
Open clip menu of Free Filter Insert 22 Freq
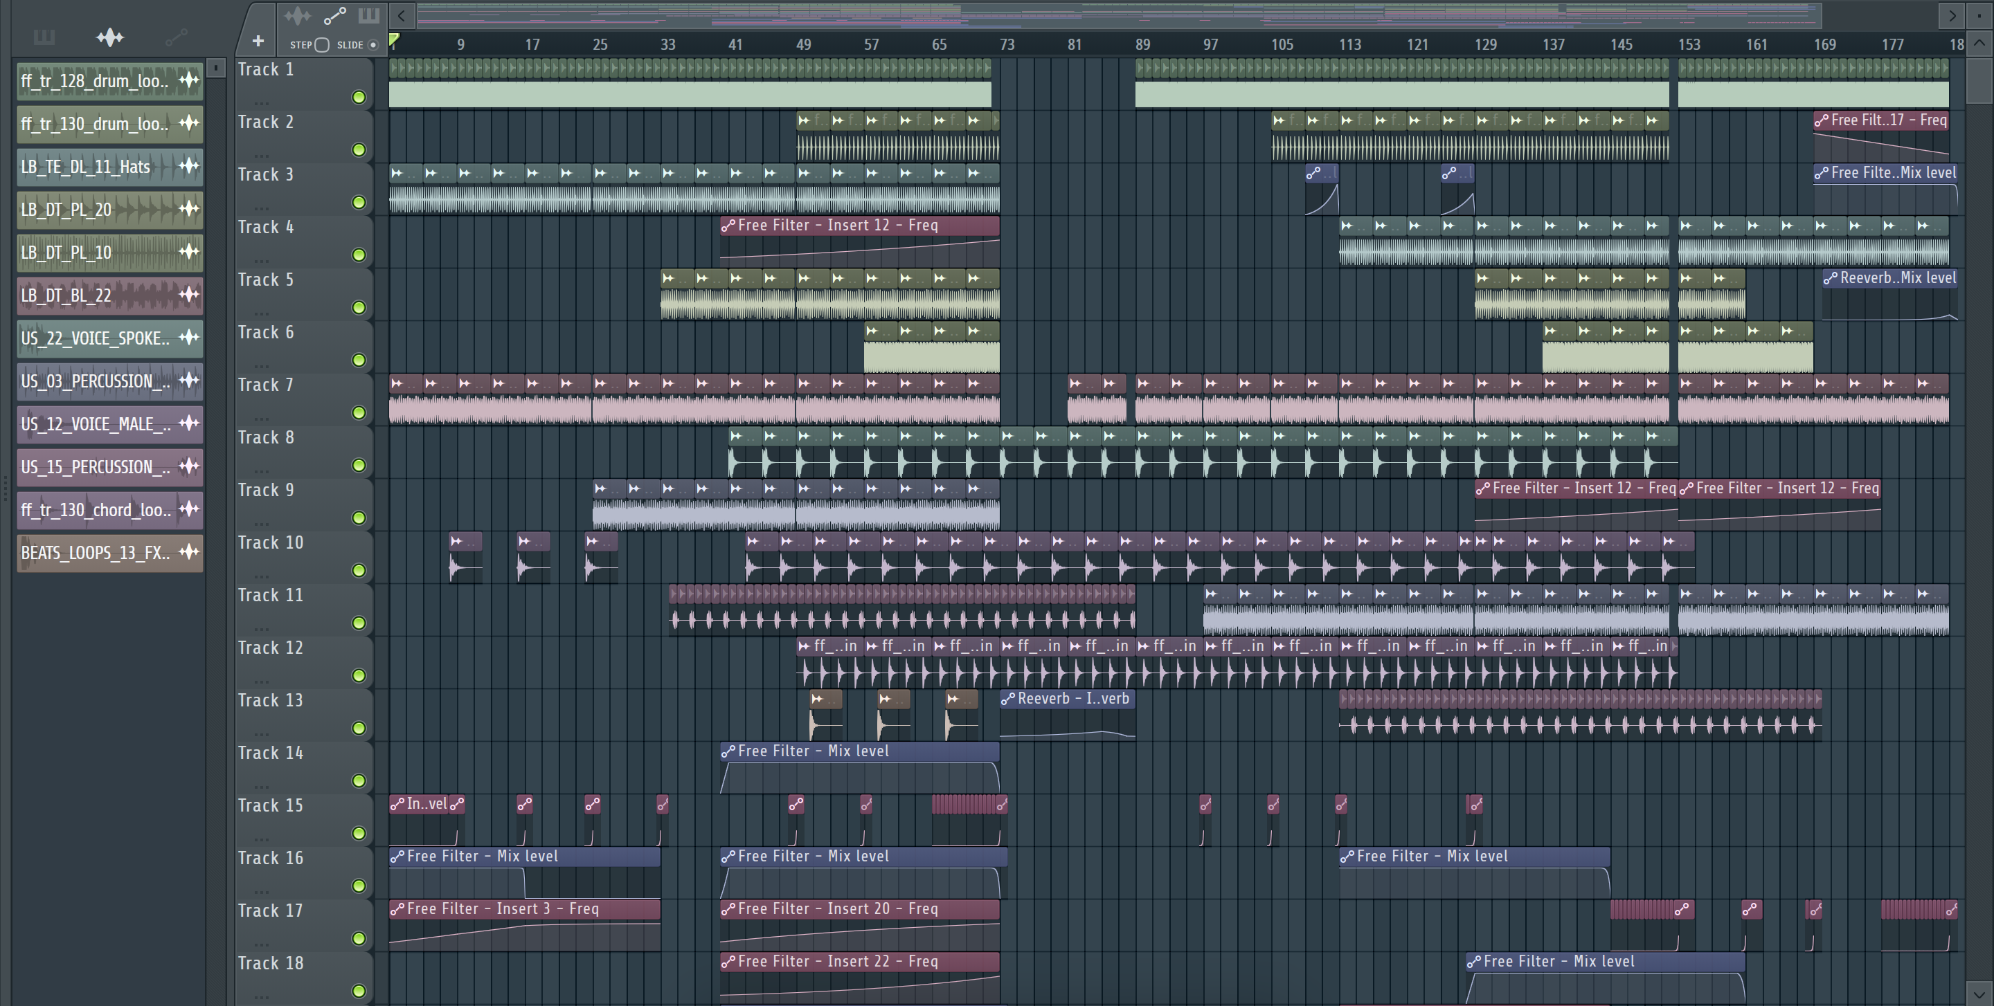[x=728, y=962]
